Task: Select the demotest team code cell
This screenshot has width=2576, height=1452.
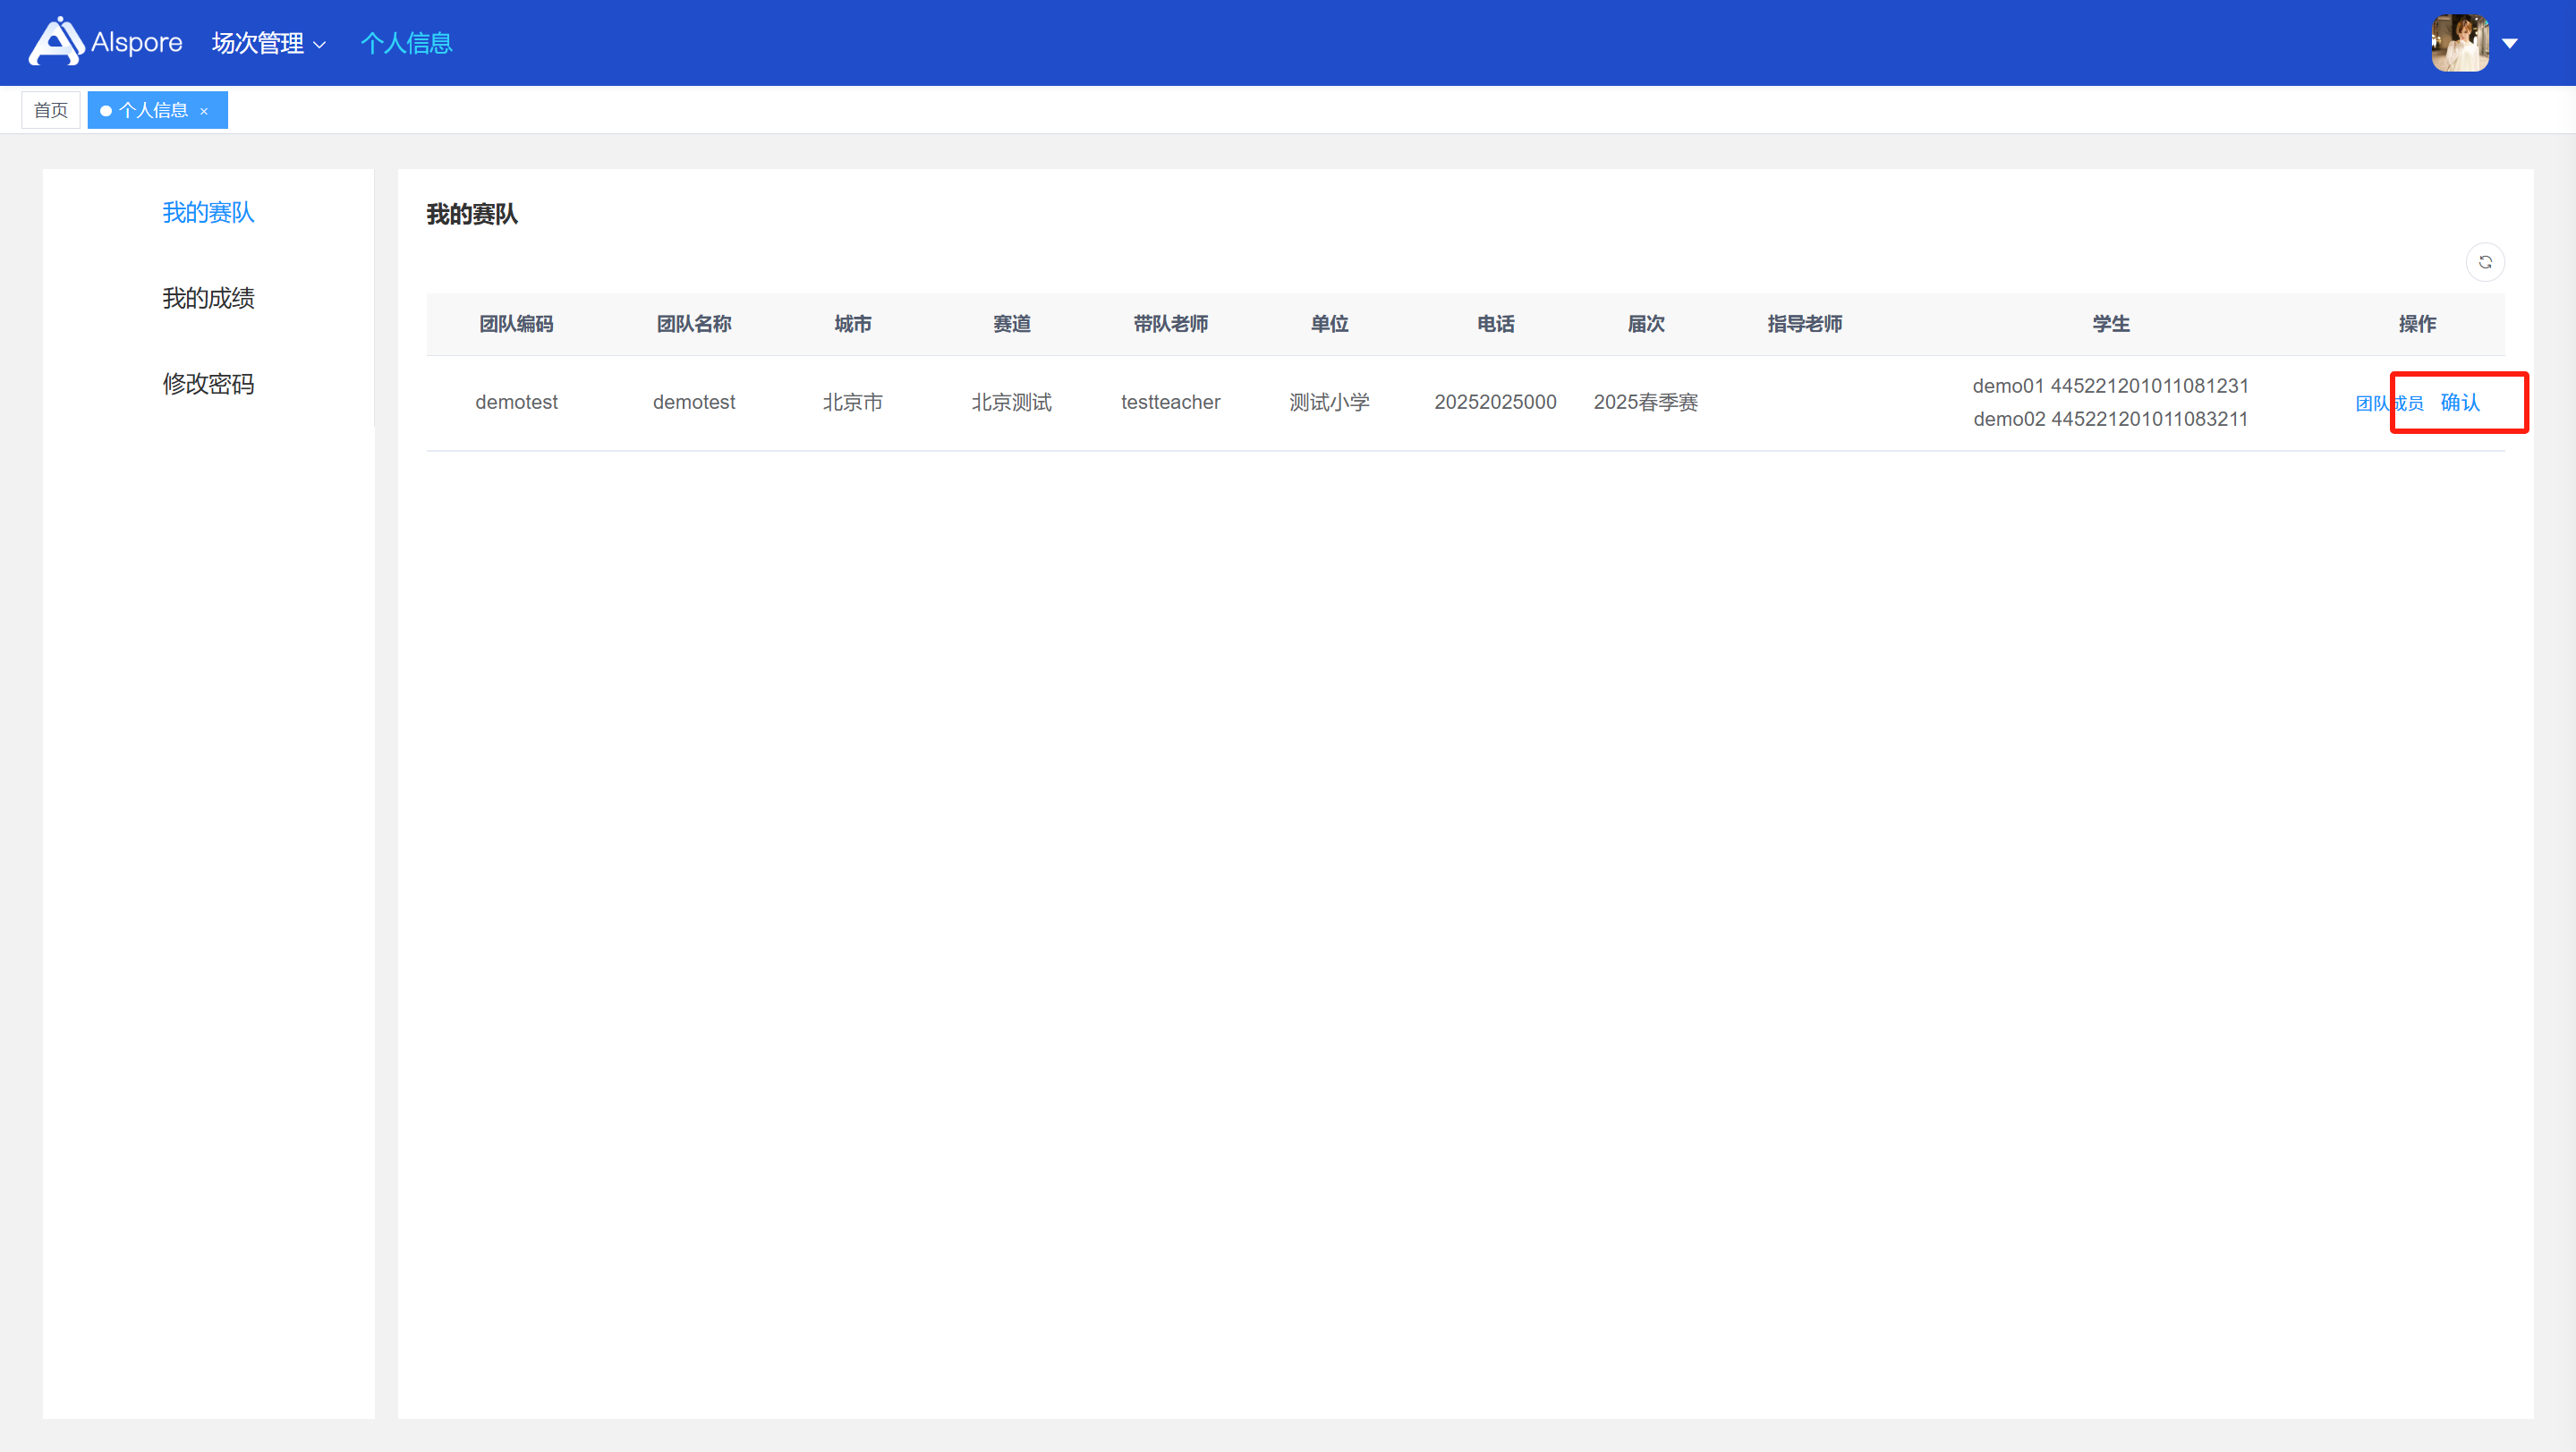Action: point(516,402)
